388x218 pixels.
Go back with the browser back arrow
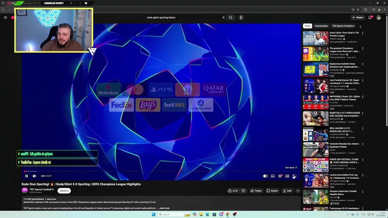(3, 9)
